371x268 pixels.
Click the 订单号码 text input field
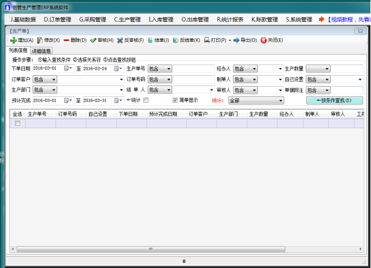pos(194,79)
